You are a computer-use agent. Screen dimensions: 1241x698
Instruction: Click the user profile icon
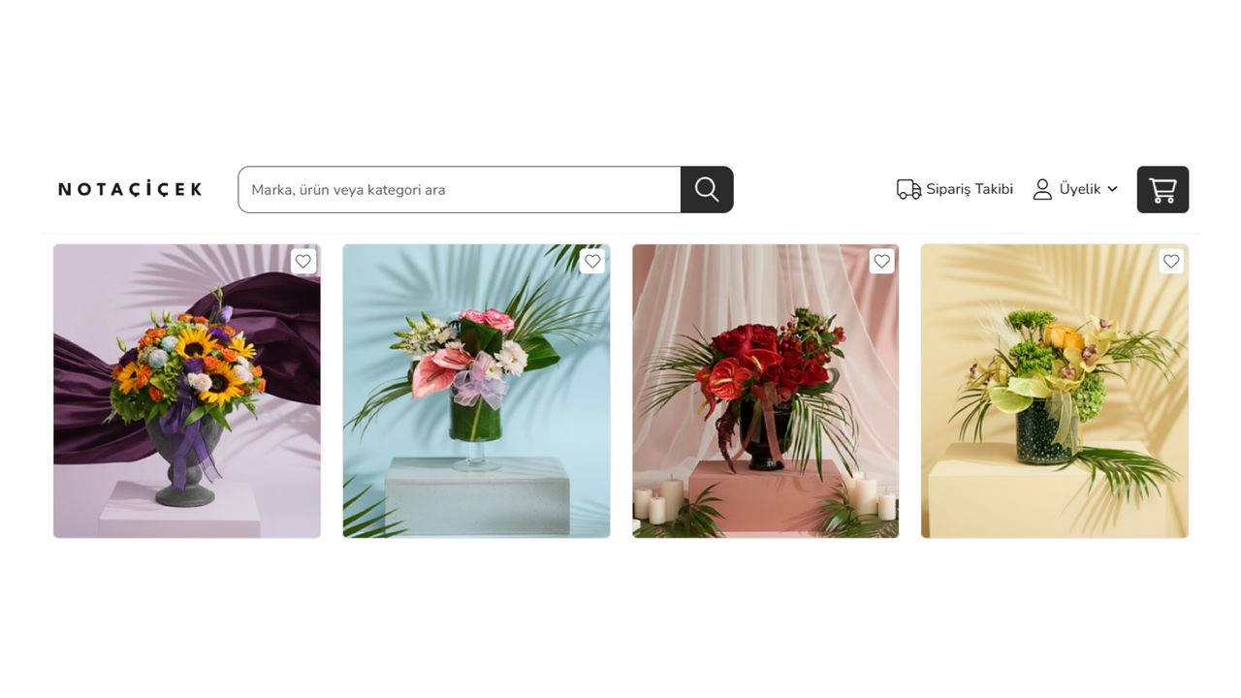[1042, 189]
